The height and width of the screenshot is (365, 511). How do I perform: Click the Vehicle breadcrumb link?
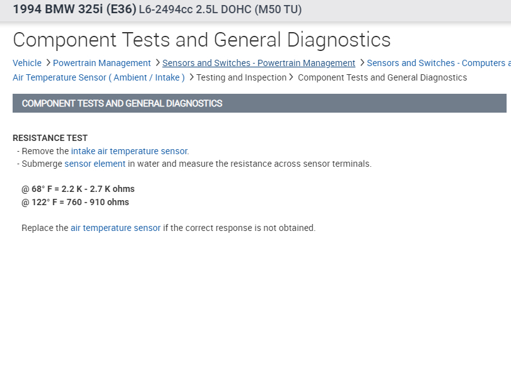pos(27,63)
